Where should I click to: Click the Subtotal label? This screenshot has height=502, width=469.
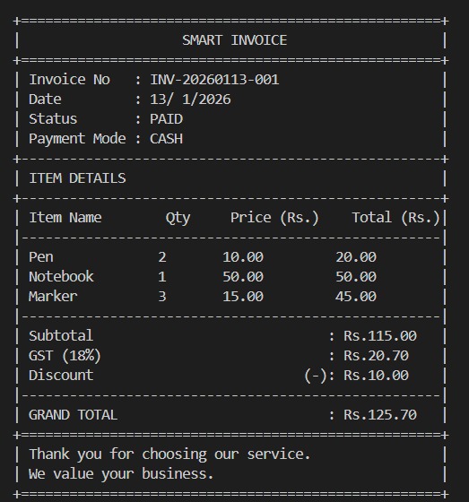click(x=61, y=336)
